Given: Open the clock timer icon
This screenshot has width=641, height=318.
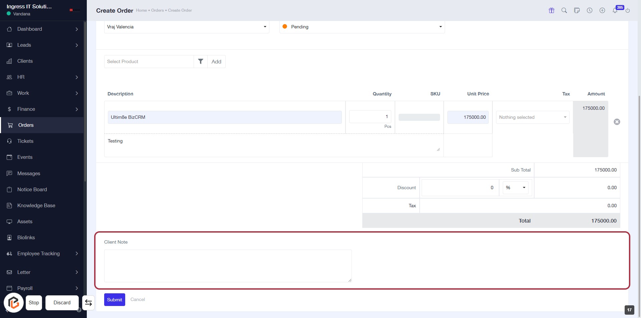Looking at the screenshot, I should tap(589, 10).
